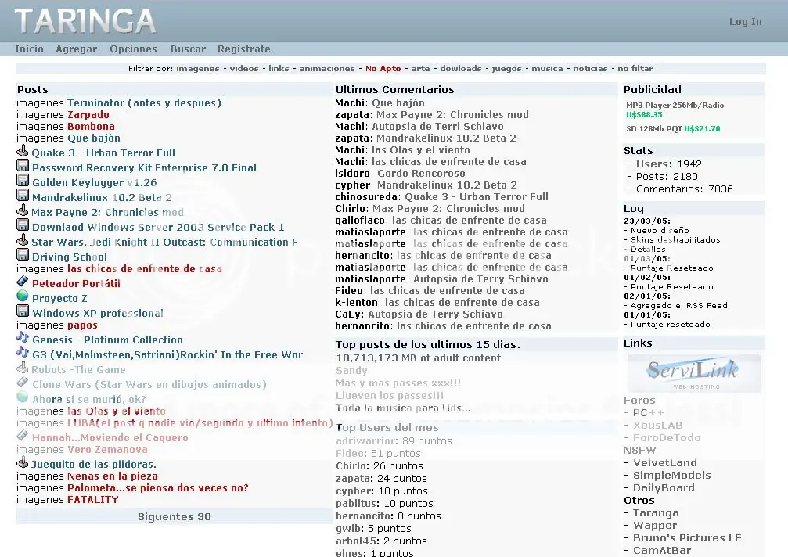This screenshot has width=788, height=557.
Task: Click music note icon beside Genesis Platinum
Action: click(23, 337)
